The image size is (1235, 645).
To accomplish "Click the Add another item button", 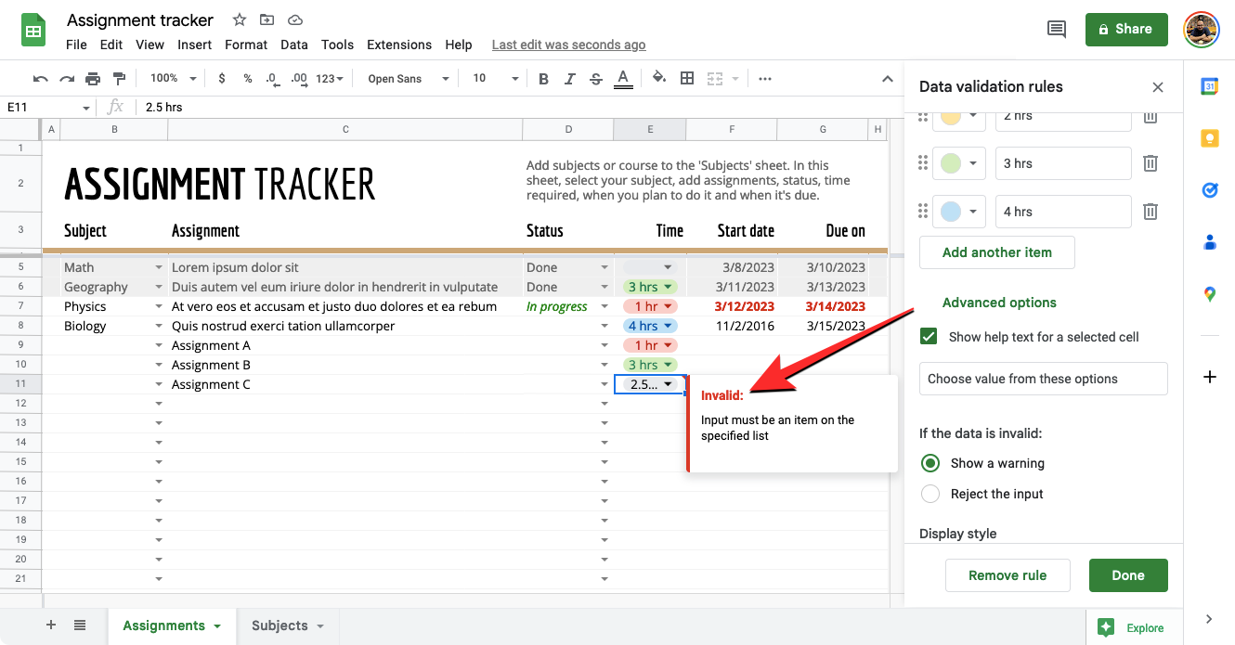I will (x=996, y=252).
